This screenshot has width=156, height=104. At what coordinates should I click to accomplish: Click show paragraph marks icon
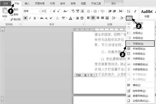[x=135, y=11]
